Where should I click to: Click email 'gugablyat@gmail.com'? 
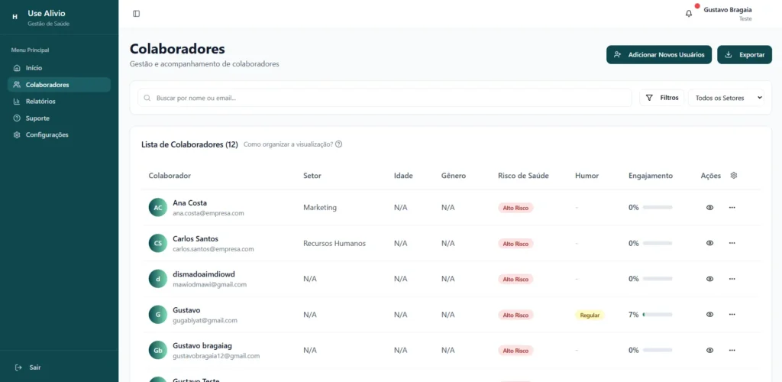click(205, 321)
